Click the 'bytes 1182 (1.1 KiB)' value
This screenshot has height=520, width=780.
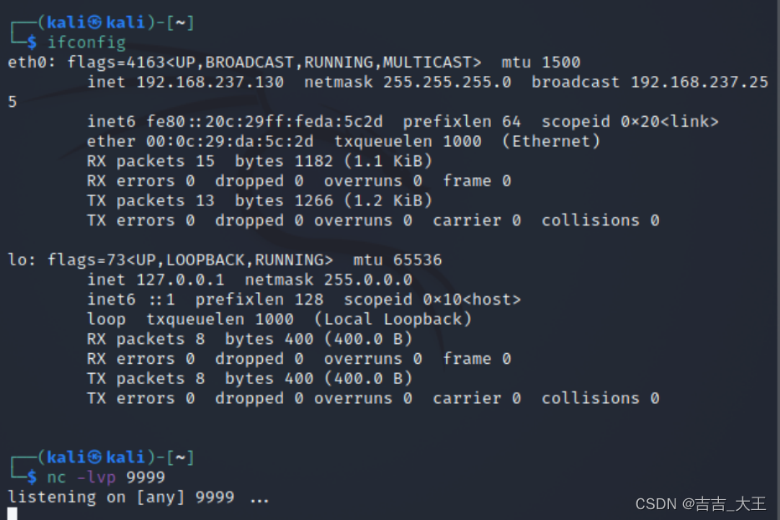pos(333,161)
